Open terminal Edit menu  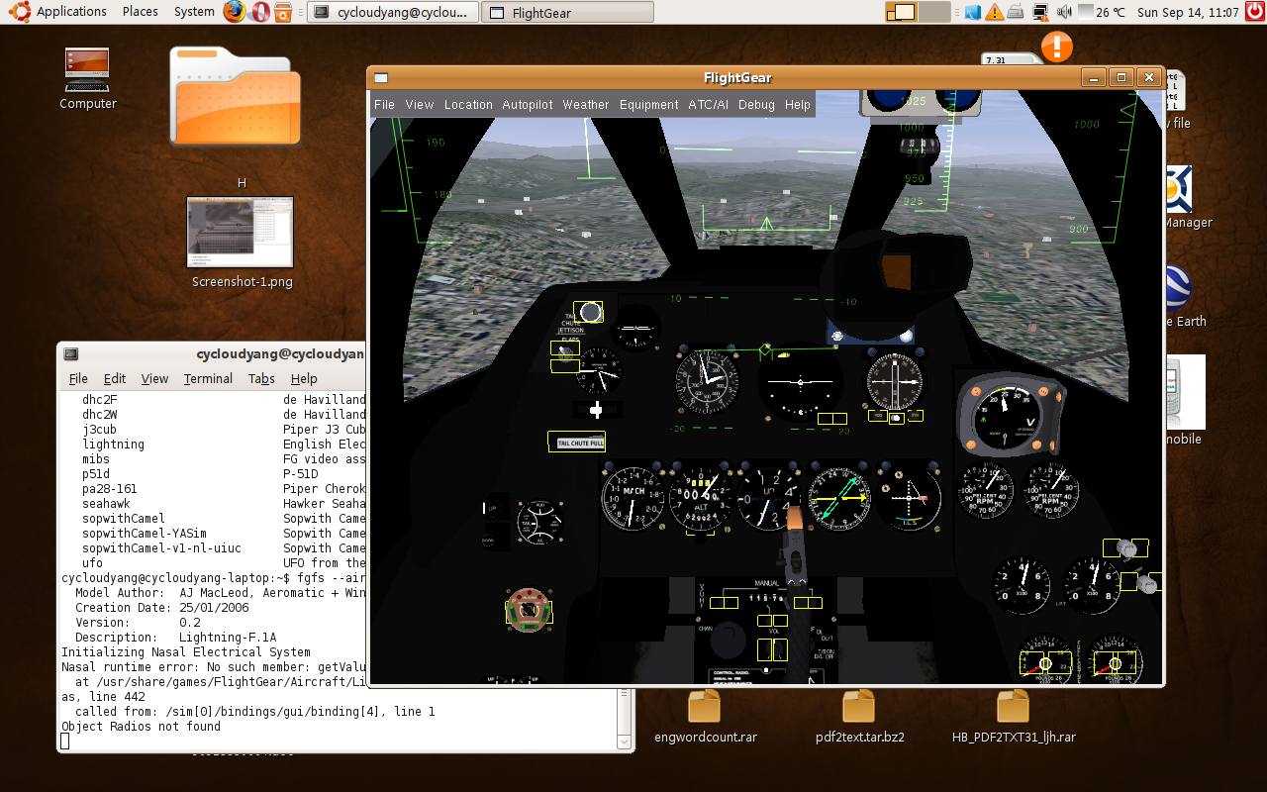pos(115,378)
